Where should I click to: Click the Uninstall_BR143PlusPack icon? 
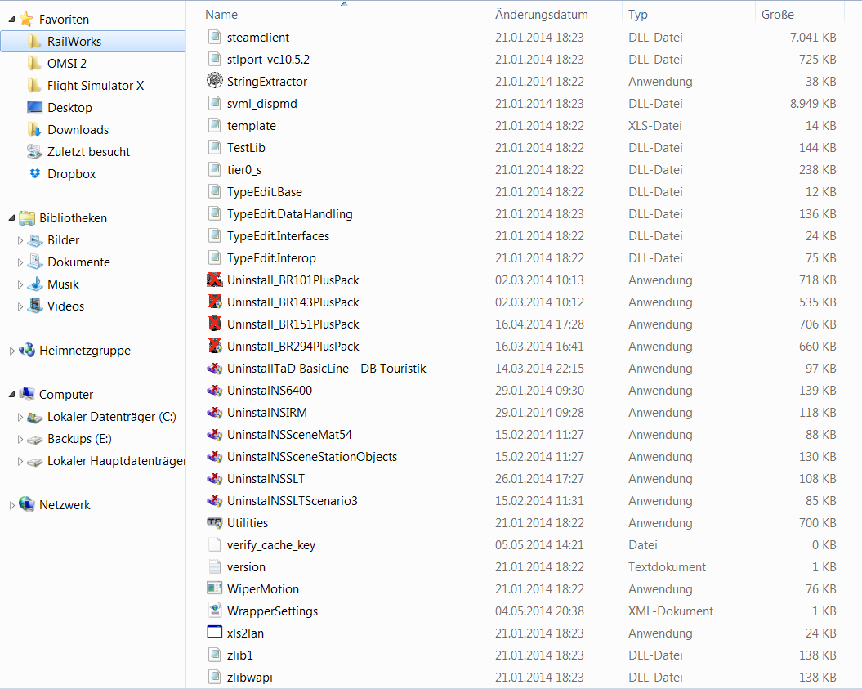click(x=214, y=302)
